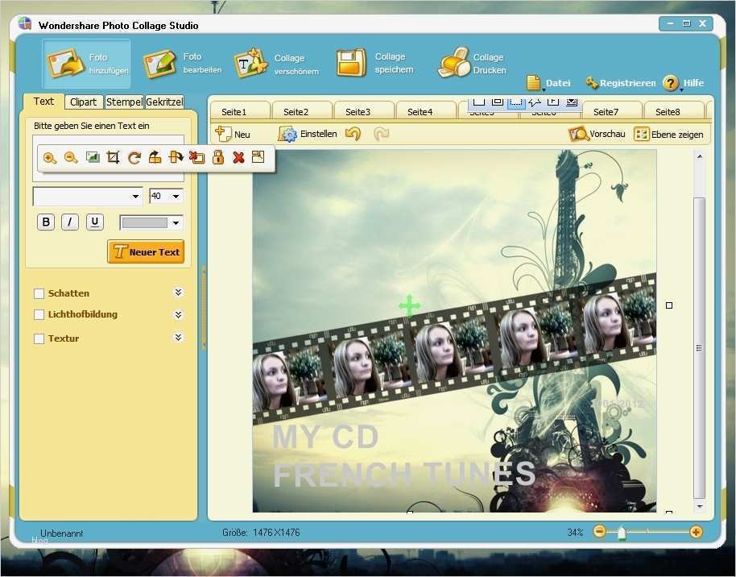736x577 pixels.
Task: Click the replace picture icon in floating toolbar
Action: [93, 157]
